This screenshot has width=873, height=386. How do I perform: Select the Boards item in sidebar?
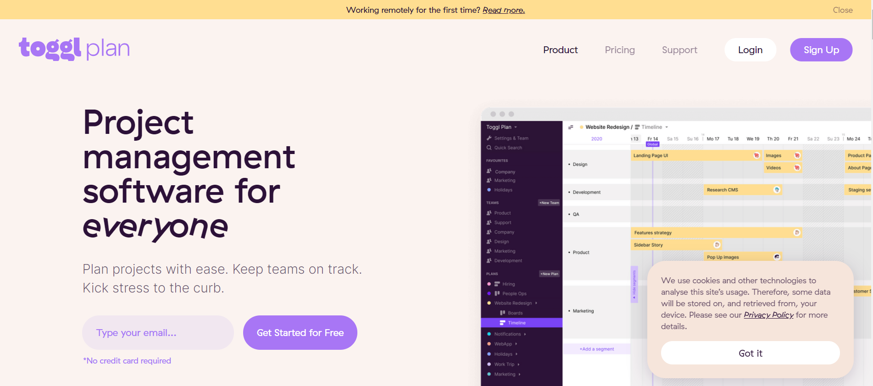pos(515,313)
